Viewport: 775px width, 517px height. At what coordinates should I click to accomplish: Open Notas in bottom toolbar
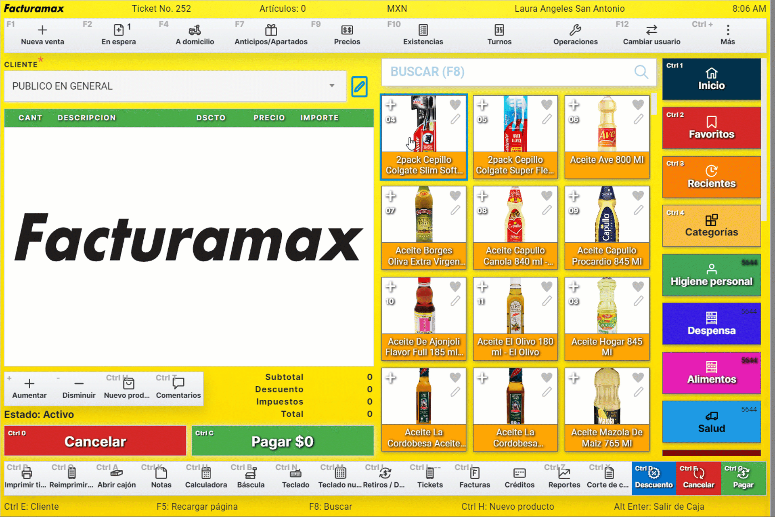pos(161,477)
